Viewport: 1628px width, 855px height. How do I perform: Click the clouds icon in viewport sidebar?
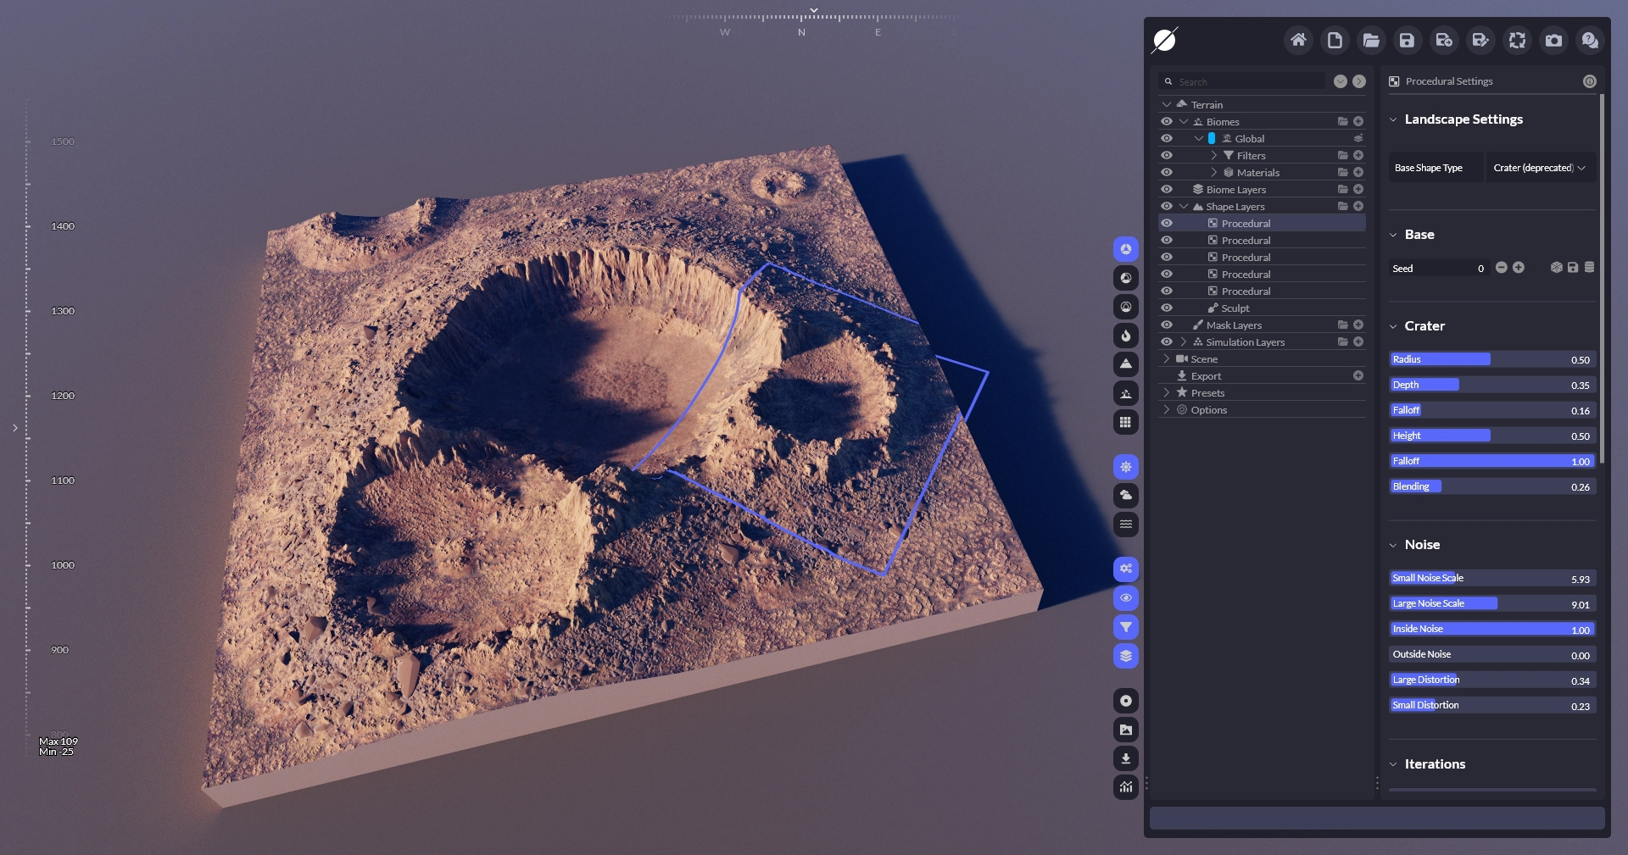1125,496
